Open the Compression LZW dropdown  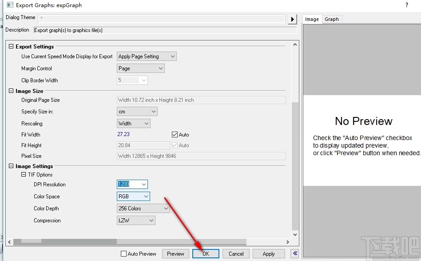151,220
